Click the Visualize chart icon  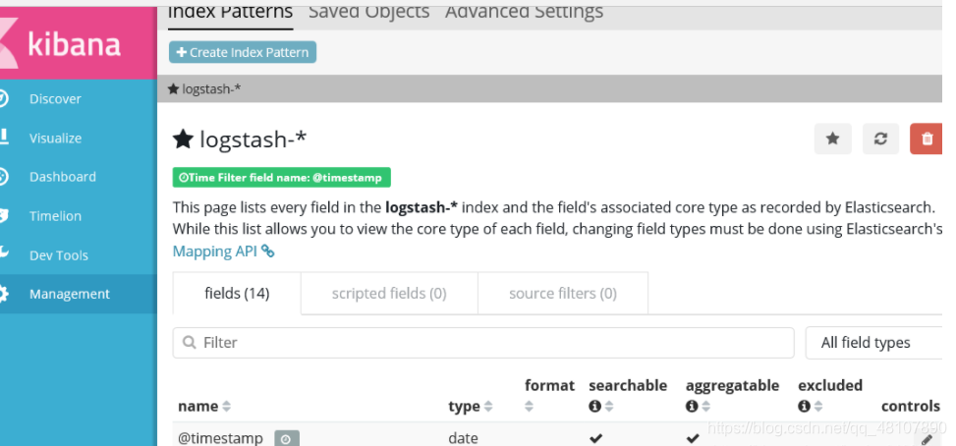click(x=3, y=138)
